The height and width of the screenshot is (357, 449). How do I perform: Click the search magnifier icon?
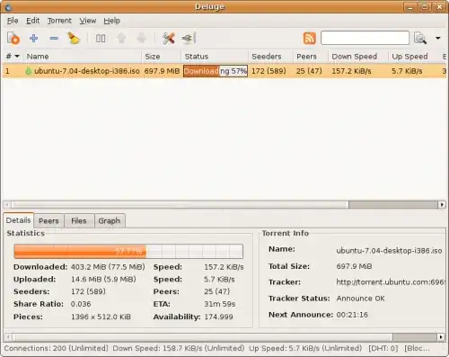coord(420,39)
